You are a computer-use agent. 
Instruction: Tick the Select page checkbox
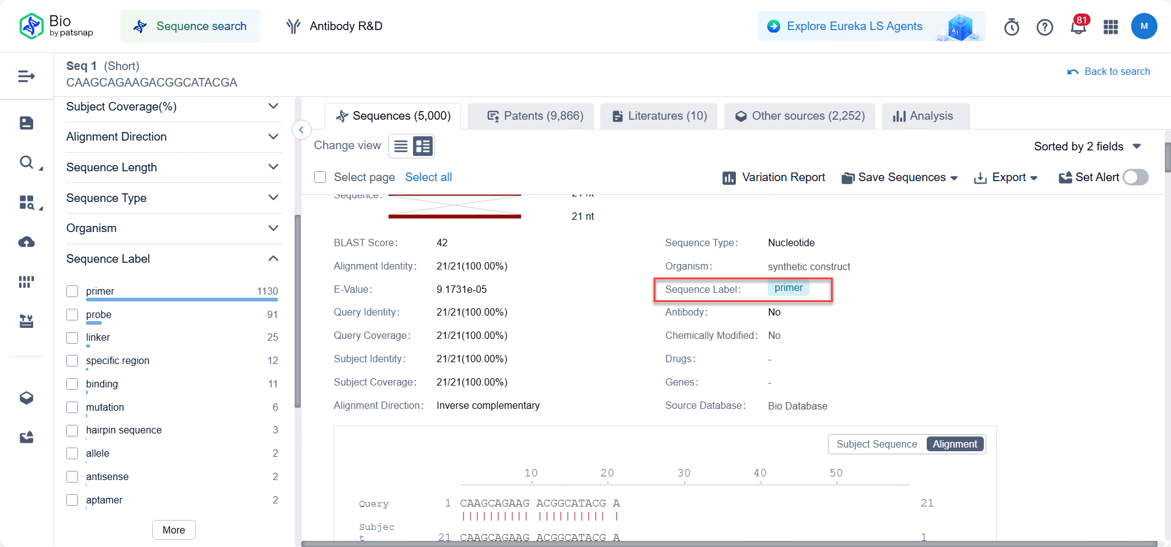320,177
